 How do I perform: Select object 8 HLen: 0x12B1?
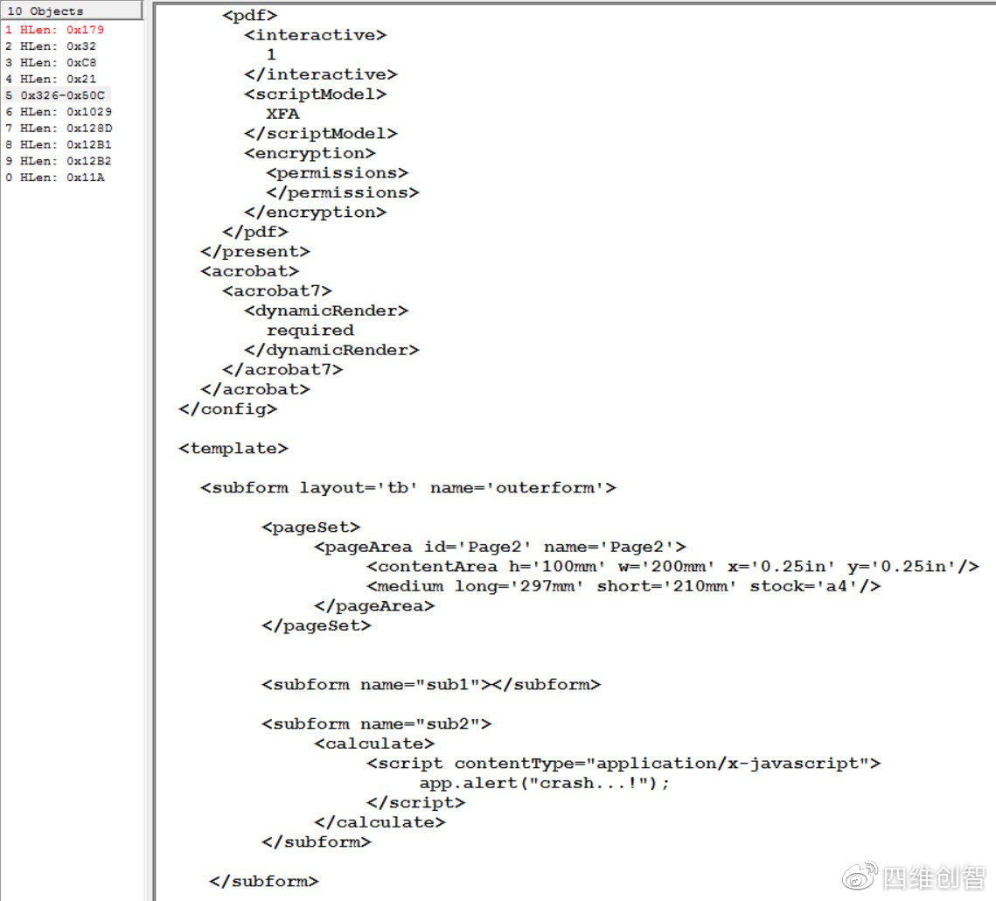click(x=58, y=145)
